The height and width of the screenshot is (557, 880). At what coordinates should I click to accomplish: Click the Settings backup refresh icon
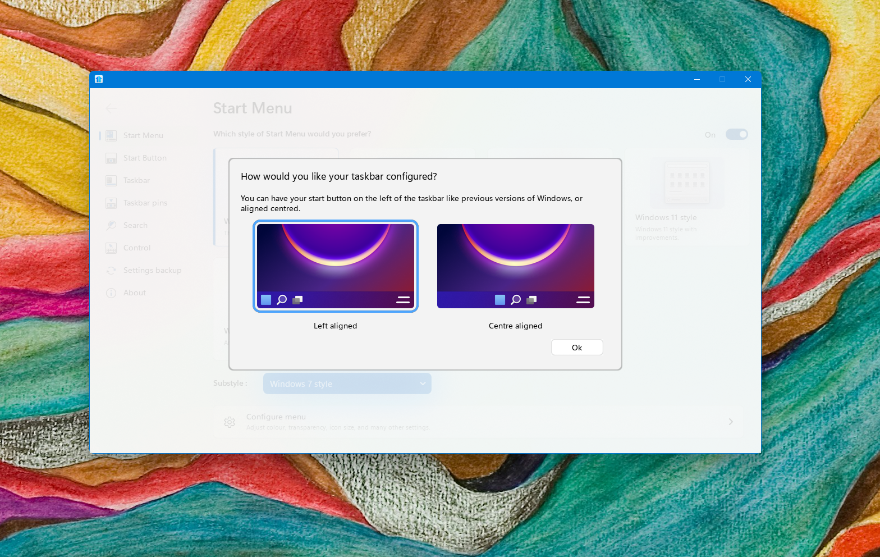(111, 270)
